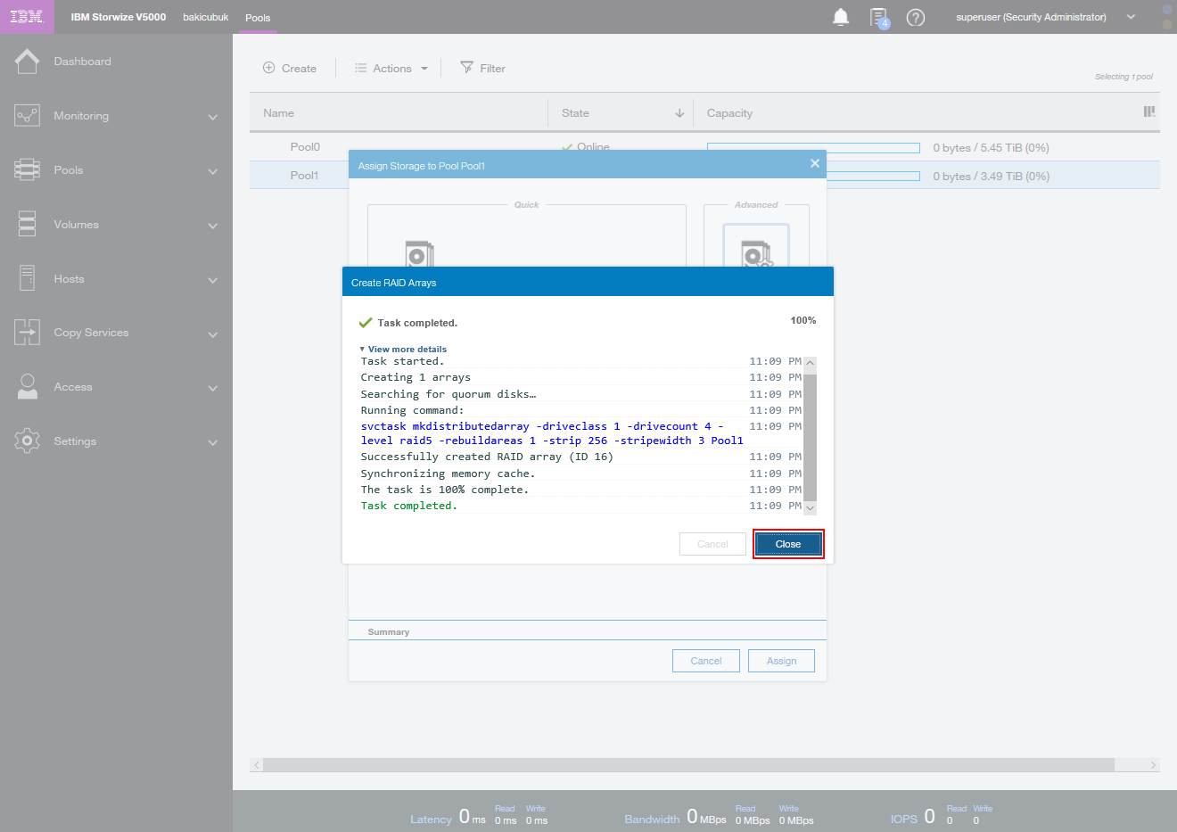Click the Monitoring sidebar icon
Screen dimensions: 1177x832
[27, 116]
